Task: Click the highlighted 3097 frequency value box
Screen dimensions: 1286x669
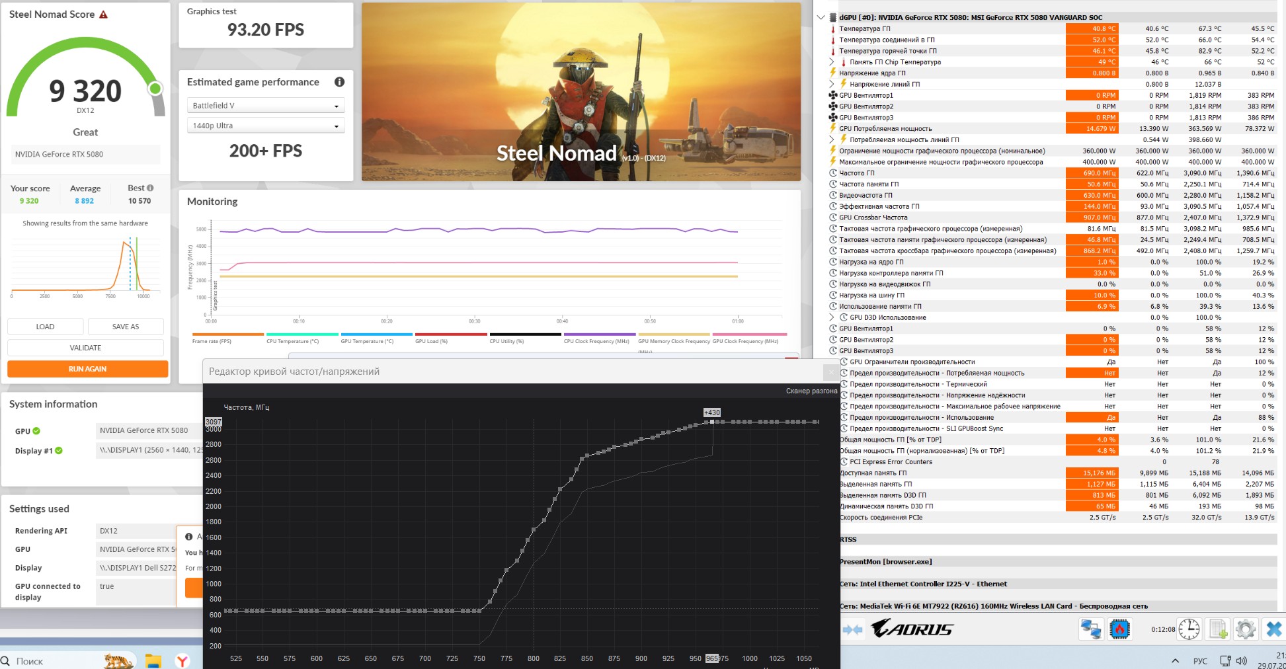Action: click(214, 422)
